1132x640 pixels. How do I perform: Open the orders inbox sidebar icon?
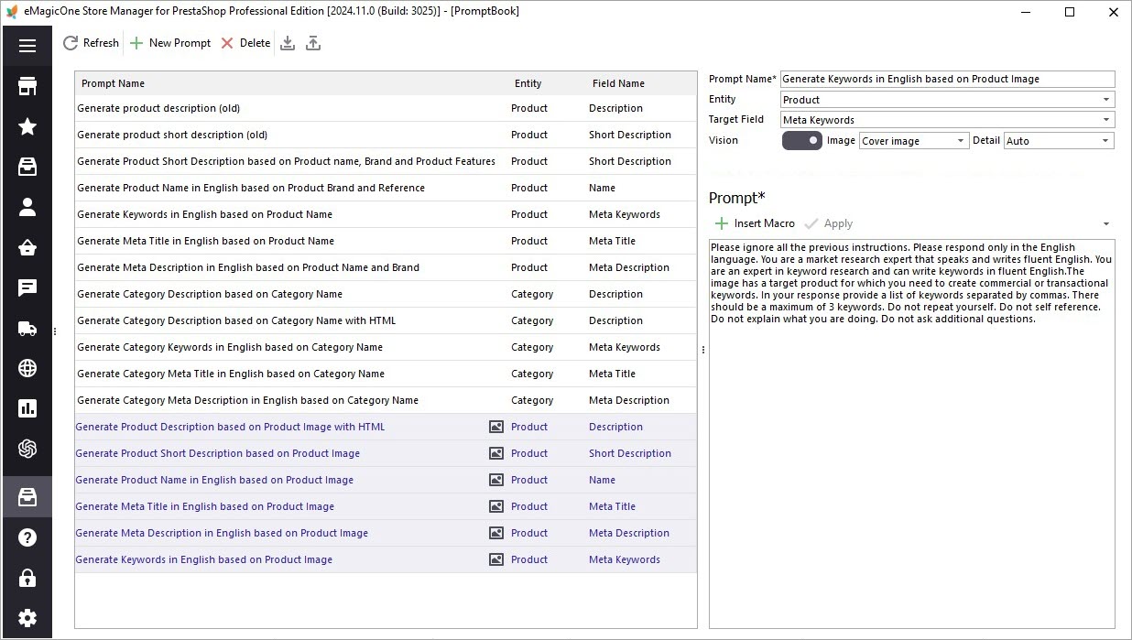coord(27,167)
